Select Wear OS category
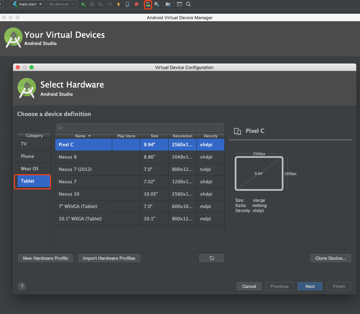The image size is (360, 314). click(34, 169)
